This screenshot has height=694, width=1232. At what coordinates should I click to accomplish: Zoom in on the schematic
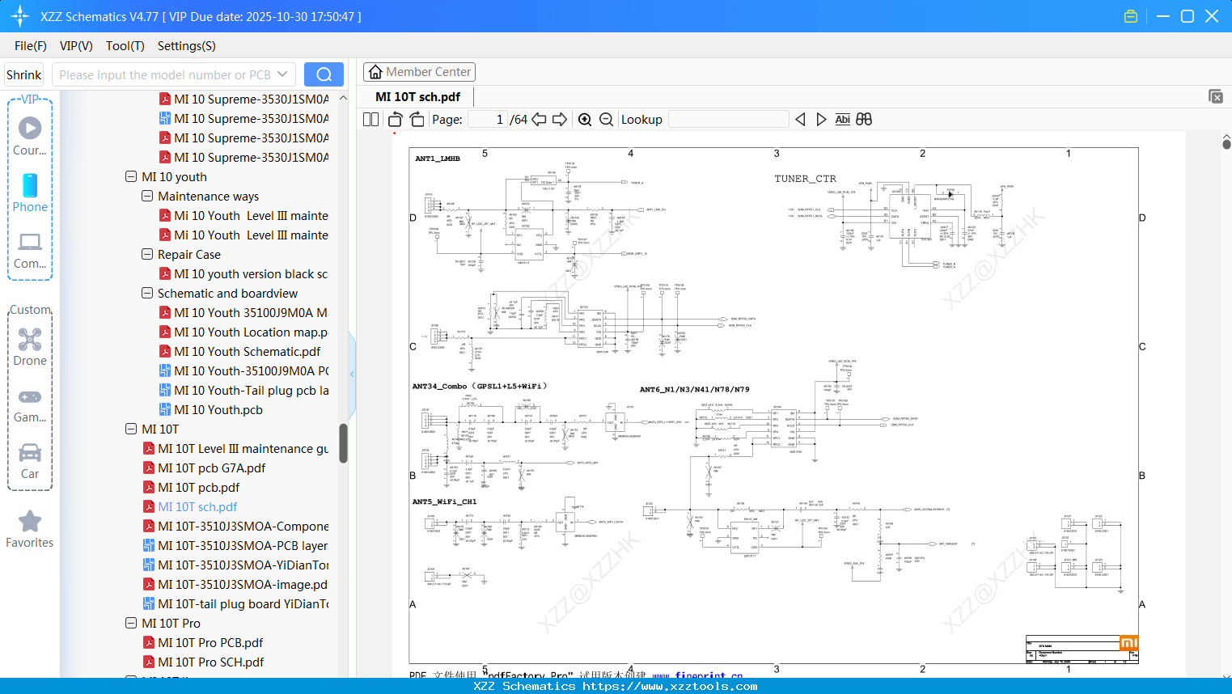pyautogui.click(x=585, y=120)
